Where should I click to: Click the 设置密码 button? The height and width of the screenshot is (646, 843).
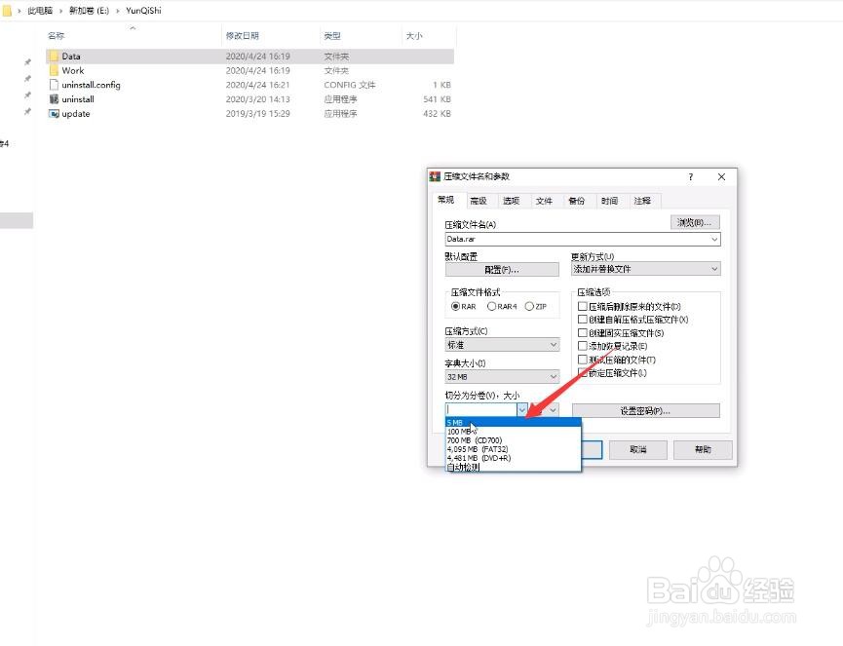[646, 411]
